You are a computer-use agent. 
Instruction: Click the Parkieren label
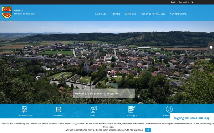(x=58, y=116)
